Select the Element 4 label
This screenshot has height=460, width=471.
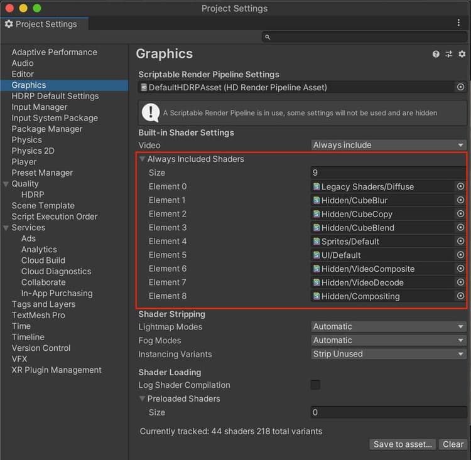pos(168,241)
